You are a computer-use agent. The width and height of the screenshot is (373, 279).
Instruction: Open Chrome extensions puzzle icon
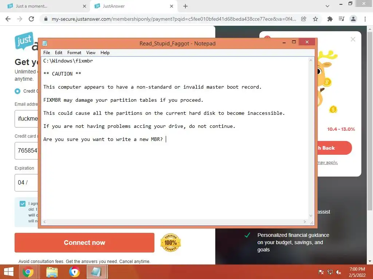tap(330, 19)
